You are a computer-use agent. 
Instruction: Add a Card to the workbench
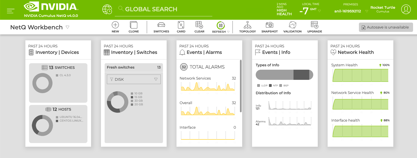click(x=181, y=27)
